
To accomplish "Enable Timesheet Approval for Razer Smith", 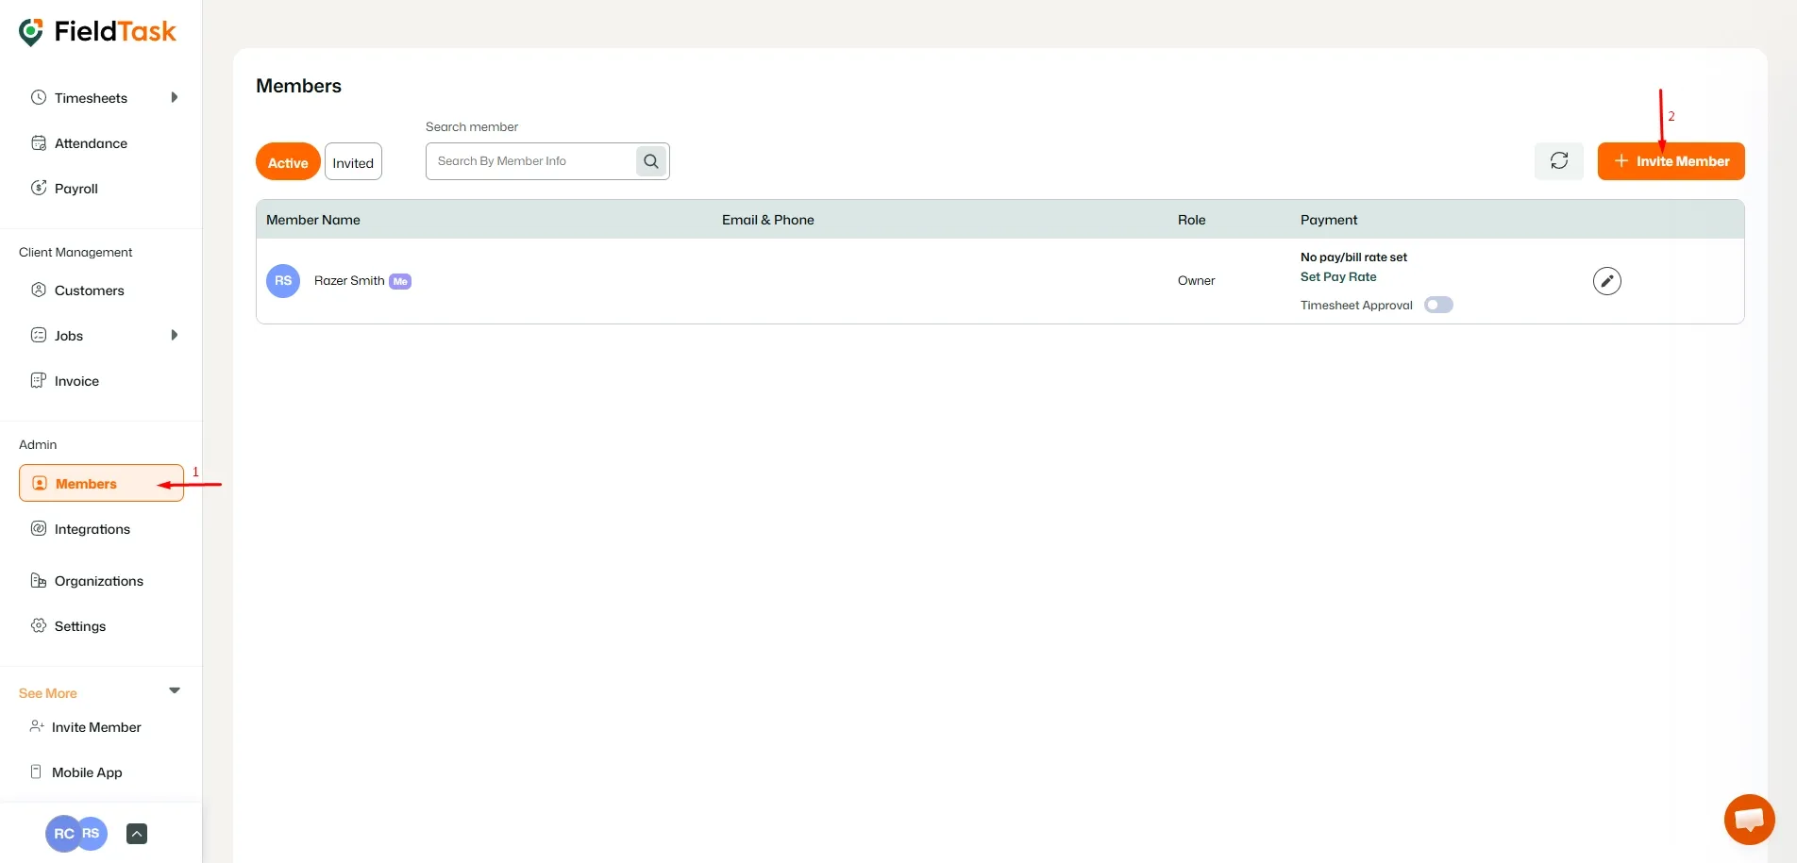I will pyautogui.click(x=1437, y=305).
